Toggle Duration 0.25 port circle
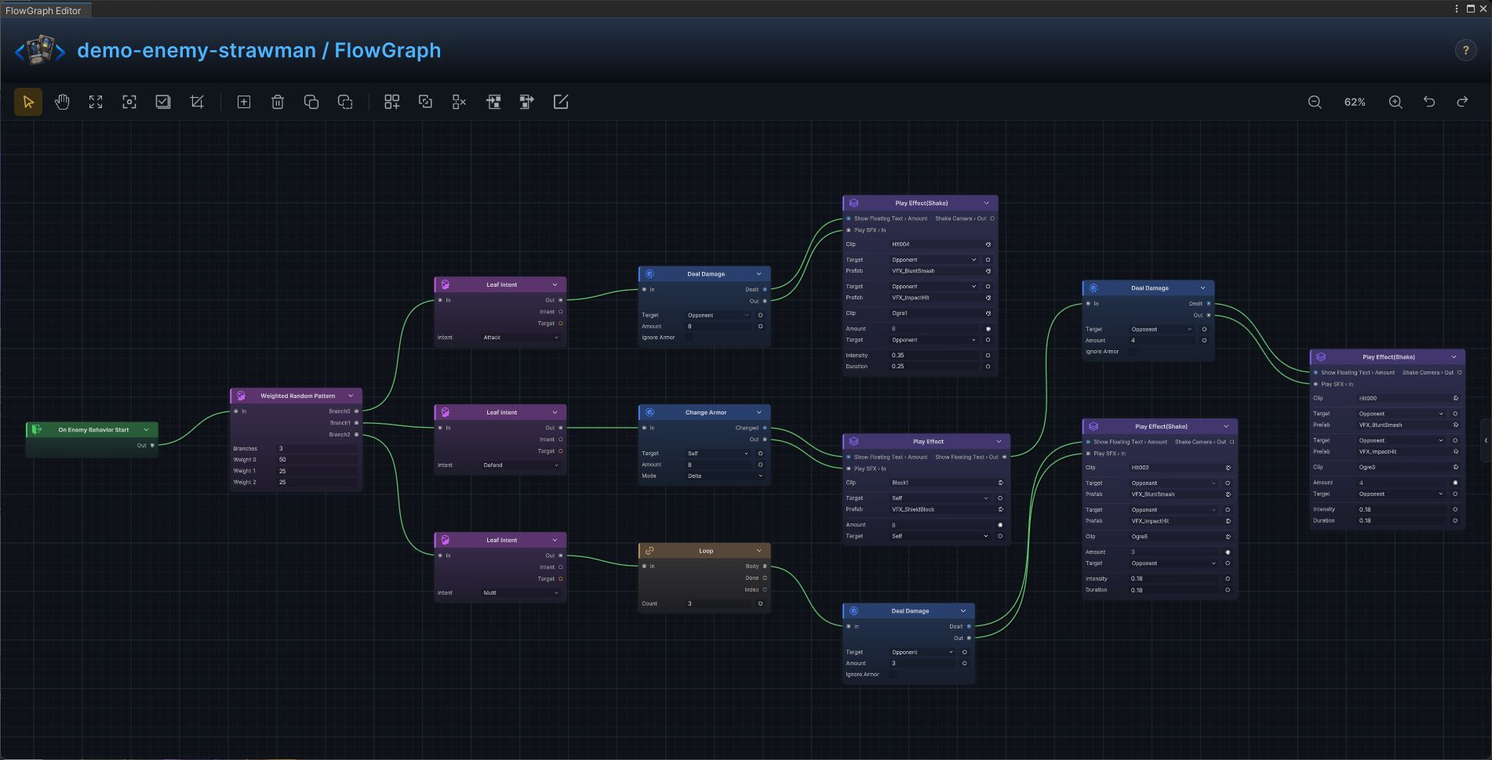The width and height of the screenshot is (1492, 760). (x=988, y=367)
